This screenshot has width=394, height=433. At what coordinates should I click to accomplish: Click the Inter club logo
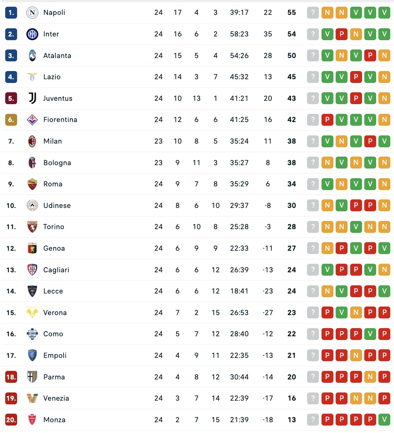point(32,34)
